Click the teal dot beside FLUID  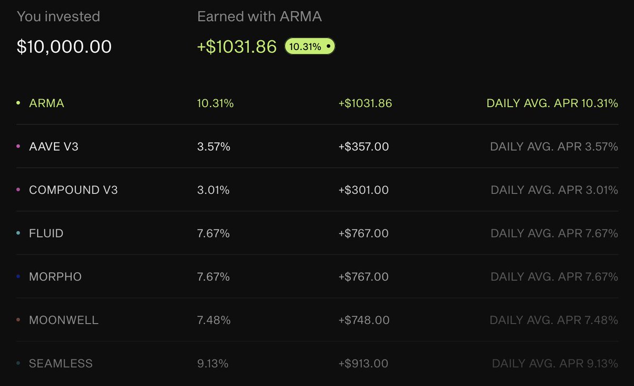tap(18, 233)
